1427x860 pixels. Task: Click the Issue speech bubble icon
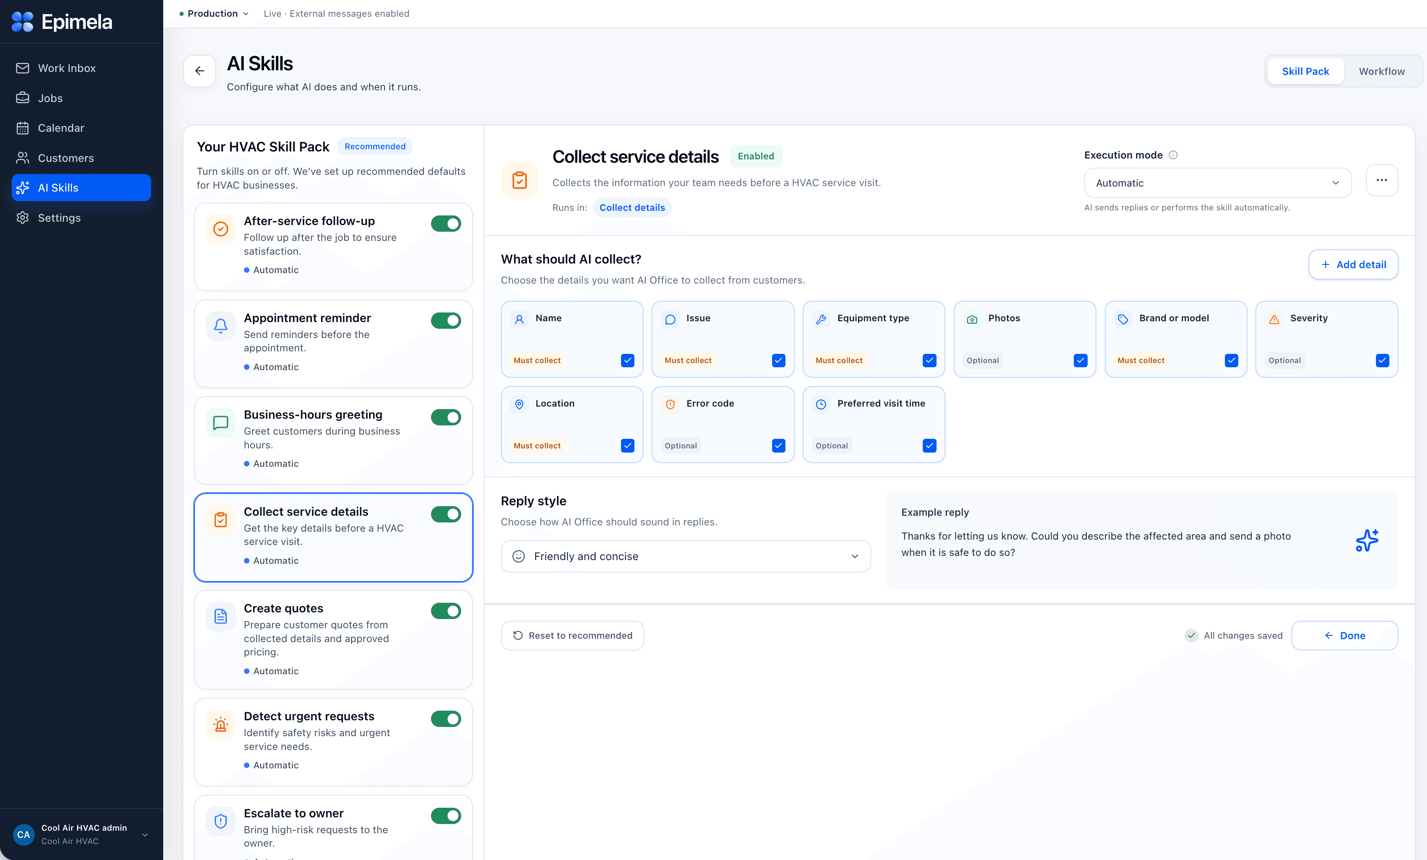[670, 319]
